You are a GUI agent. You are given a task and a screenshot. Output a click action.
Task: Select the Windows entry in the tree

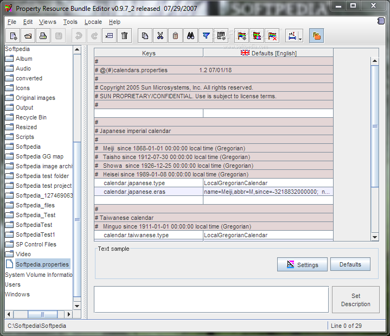point(17,294)
